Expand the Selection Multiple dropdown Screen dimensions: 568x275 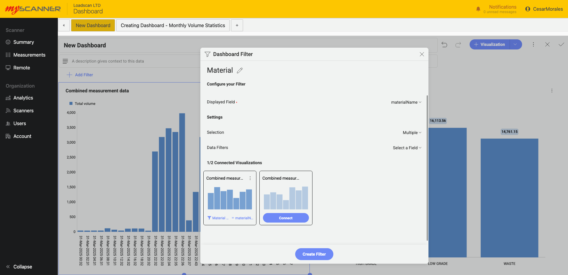(412, 133)
